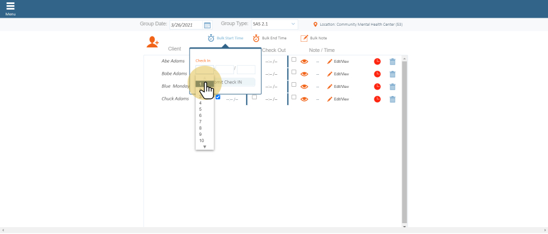
Task: Check the check-out box for Chuck Adams
Action: tap(255, 97)
